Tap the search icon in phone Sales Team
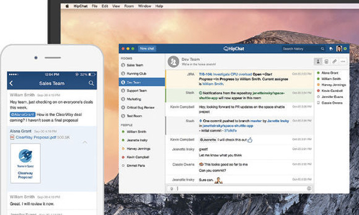This screenshot has width=359, height=215. [x=91, y=83]
